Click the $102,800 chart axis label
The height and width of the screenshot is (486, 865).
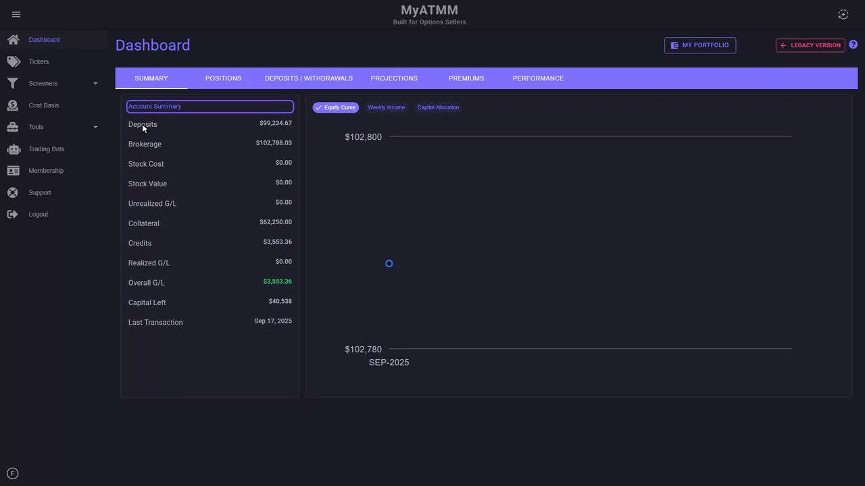pos(364,137)
